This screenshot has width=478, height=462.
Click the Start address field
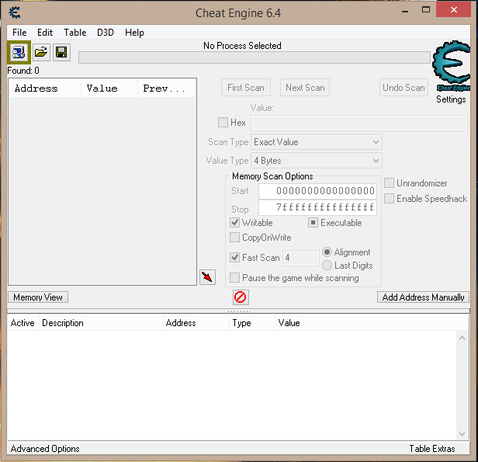tap(317, 191)
